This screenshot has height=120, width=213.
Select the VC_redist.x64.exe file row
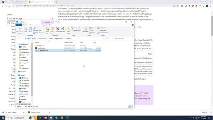coord(68,50)
